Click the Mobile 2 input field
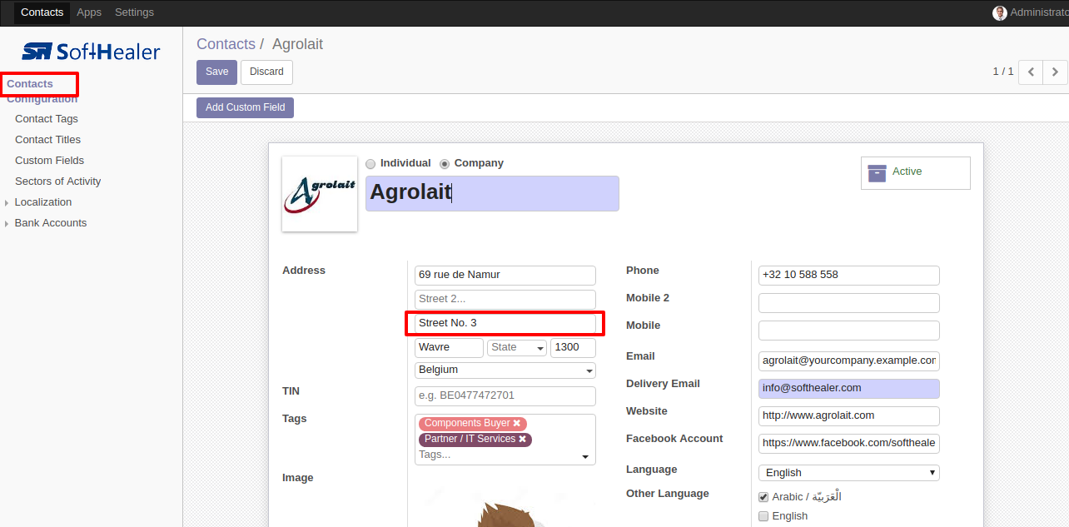This screenshot has width=1069, height=527. click(x=849, y=303)
